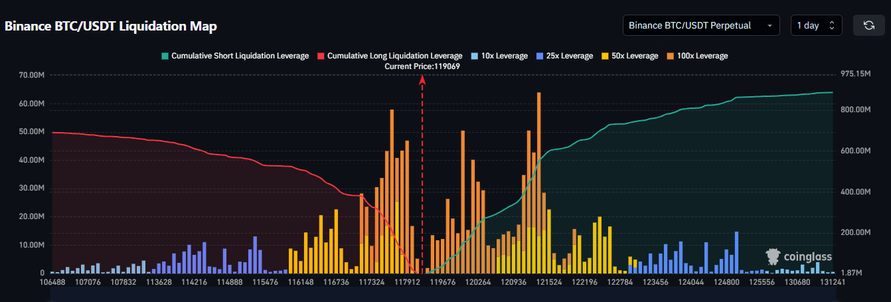
Task: Toggle the 25x Leverage legend series
Action: (564, 56)
